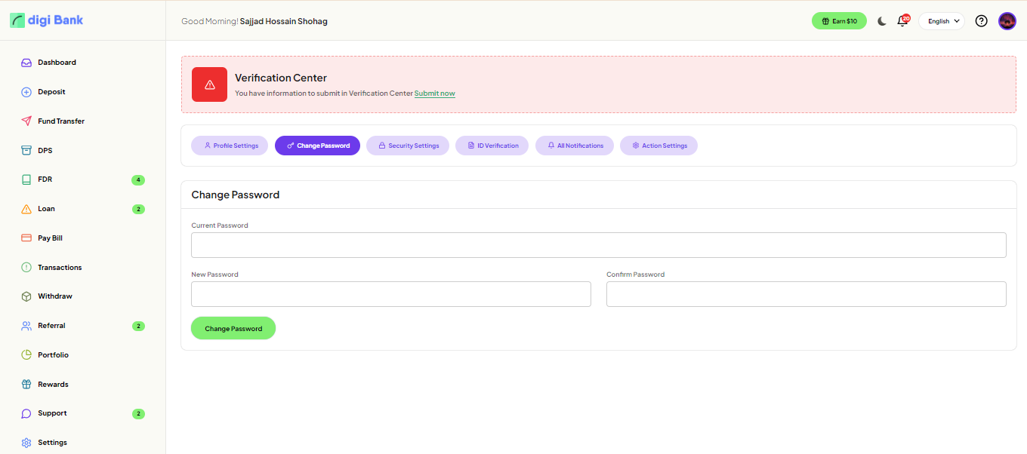Switch to the Security Settings tab
Viewport: 1027px width, 454px height.
pos(408,146)
